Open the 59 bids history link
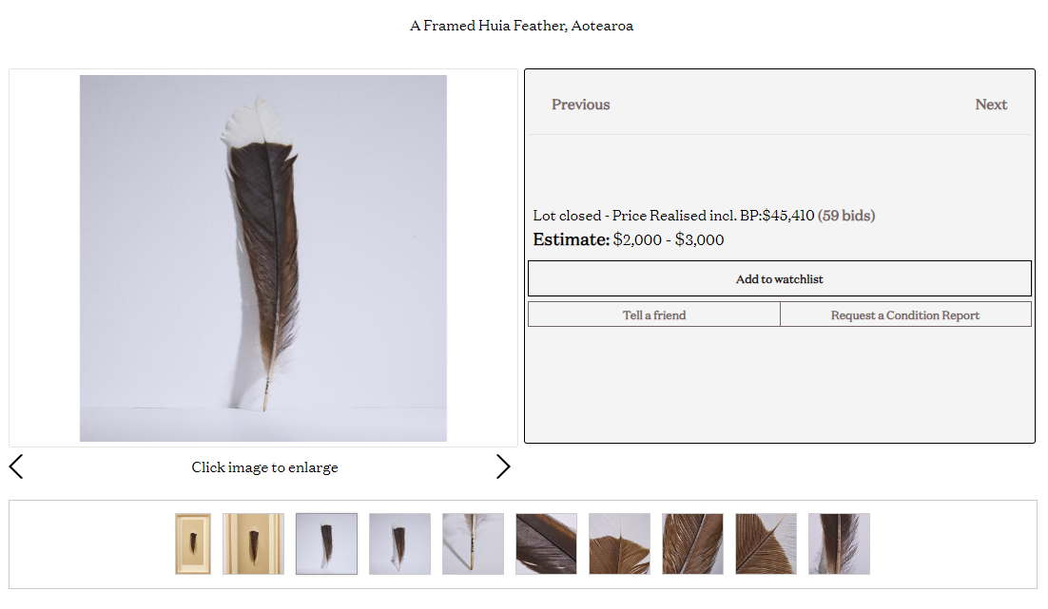 (x=846, y=216)
